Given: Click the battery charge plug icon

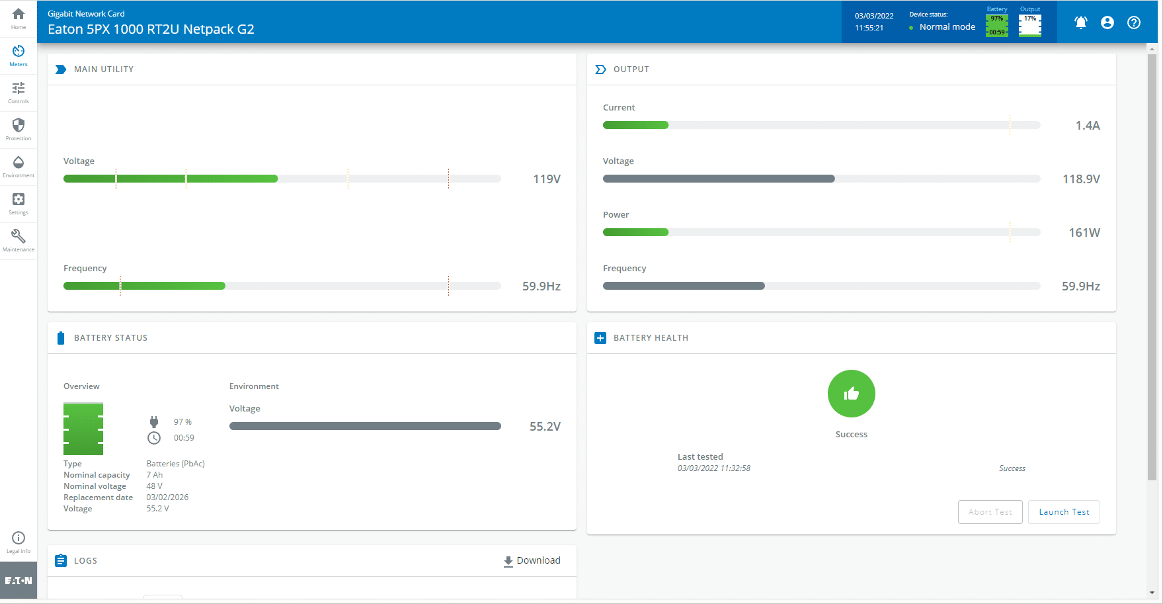Looking at the screenshot, I should click(x=154, y=422).
